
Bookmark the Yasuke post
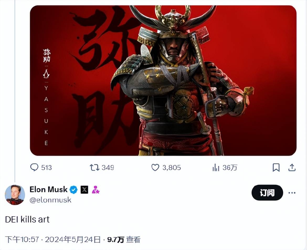tap(276, 168)
